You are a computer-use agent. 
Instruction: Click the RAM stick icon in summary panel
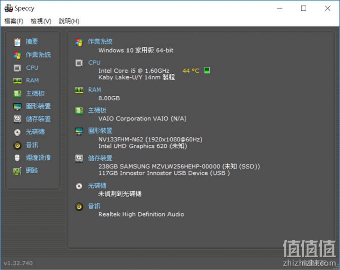pos(79,90)
